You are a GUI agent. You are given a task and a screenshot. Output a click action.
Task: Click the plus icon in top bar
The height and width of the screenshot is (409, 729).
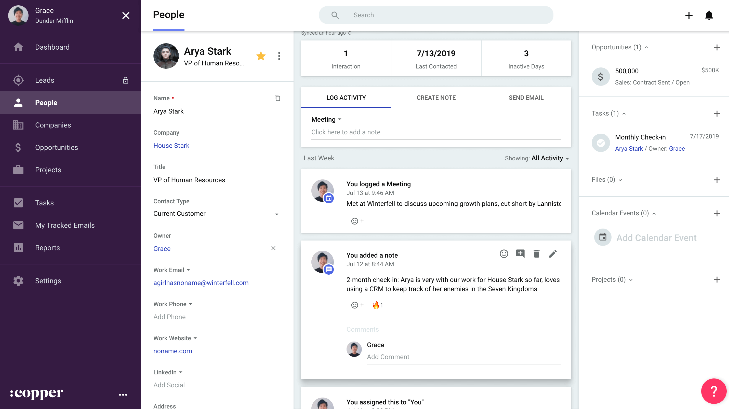pos(689,15)
